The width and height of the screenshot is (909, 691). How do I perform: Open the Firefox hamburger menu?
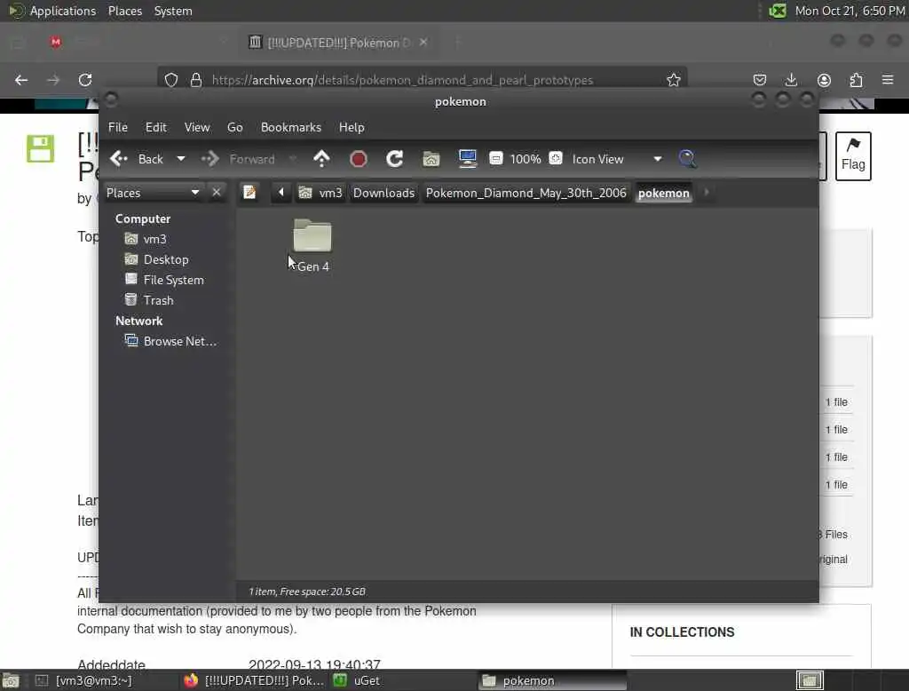(888, 79)
